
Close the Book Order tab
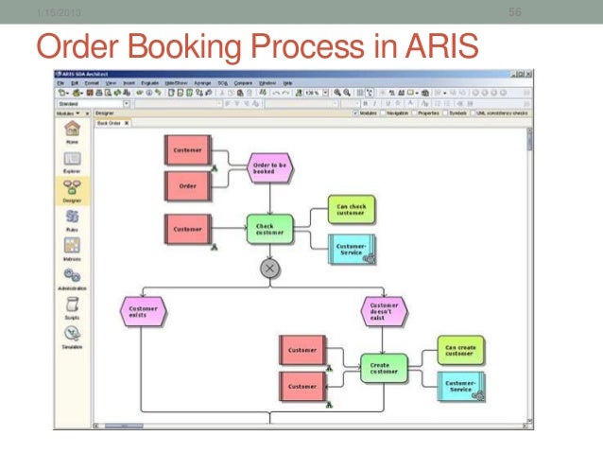click(127, 123)
